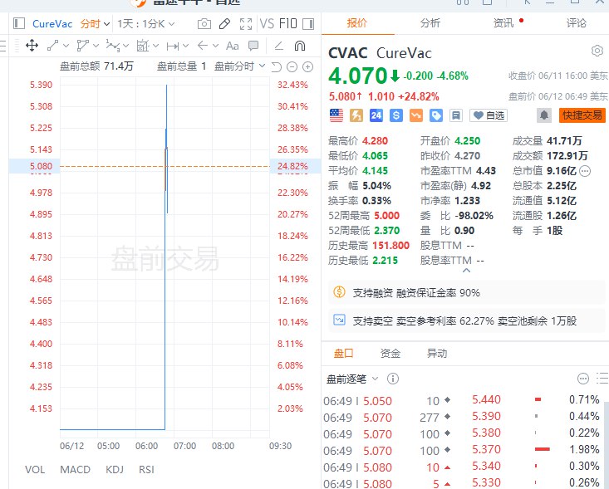This screenshot has height=489, width=609.
Task: Switch to the 资讯 tab
Action: 503,23
